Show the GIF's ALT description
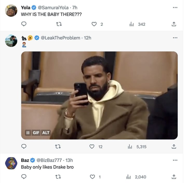The image size is (187, 183). coord(46,133)
